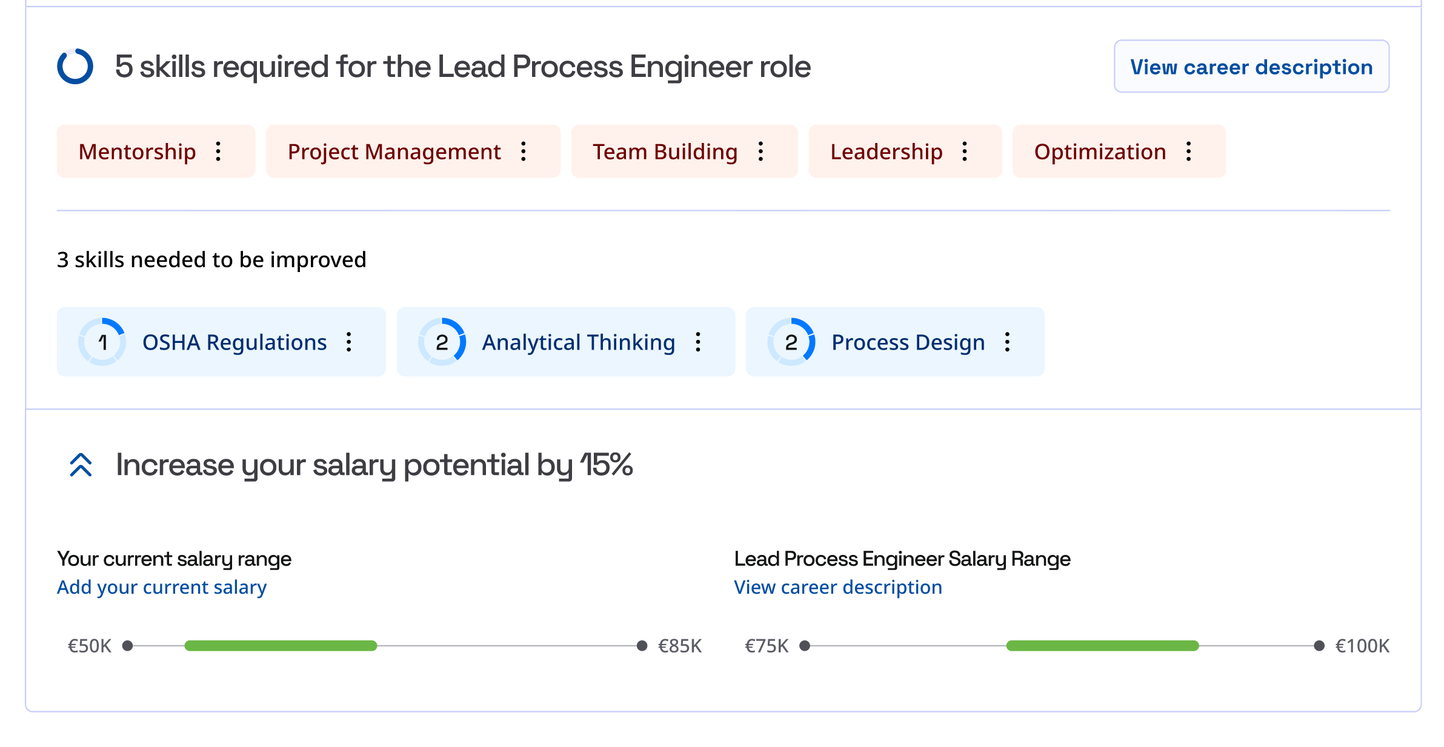This screenshot has height=747, width=1444.
Task: Open Project Management three-dot menu
Action: (524, 151)
